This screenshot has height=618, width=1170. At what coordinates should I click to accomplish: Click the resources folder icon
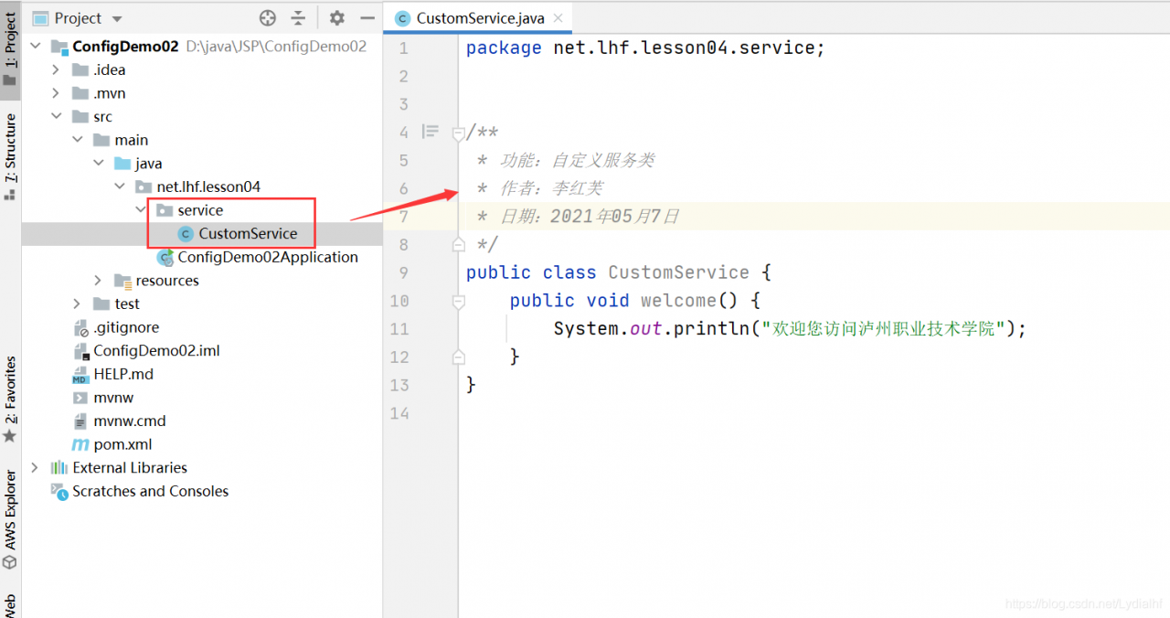pyautogui.click(x=122, y=281)
